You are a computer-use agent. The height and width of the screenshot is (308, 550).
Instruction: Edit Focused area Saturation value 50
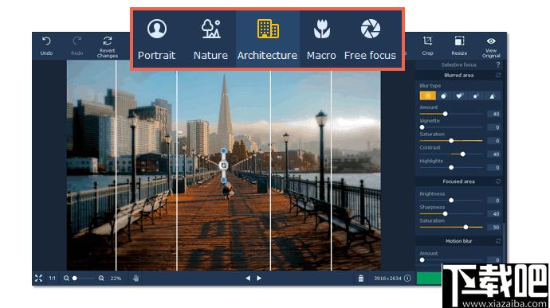[x=495, y=228]
